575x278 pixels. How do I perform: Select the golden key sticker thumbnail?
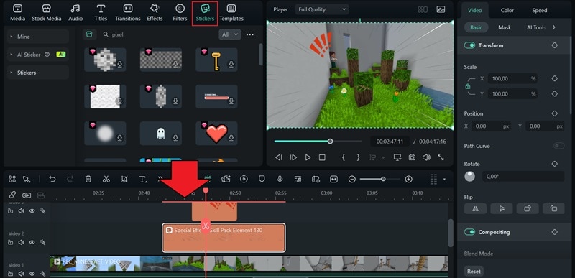pyautogui.click(x=216, y=60)
